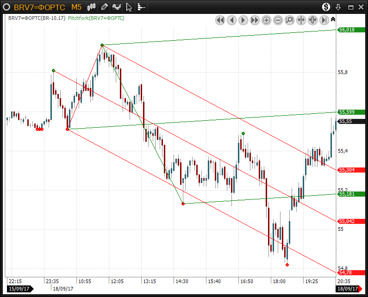Open the candlestick chart type selector
368x297 pixels.
click(x=92, y=7)
